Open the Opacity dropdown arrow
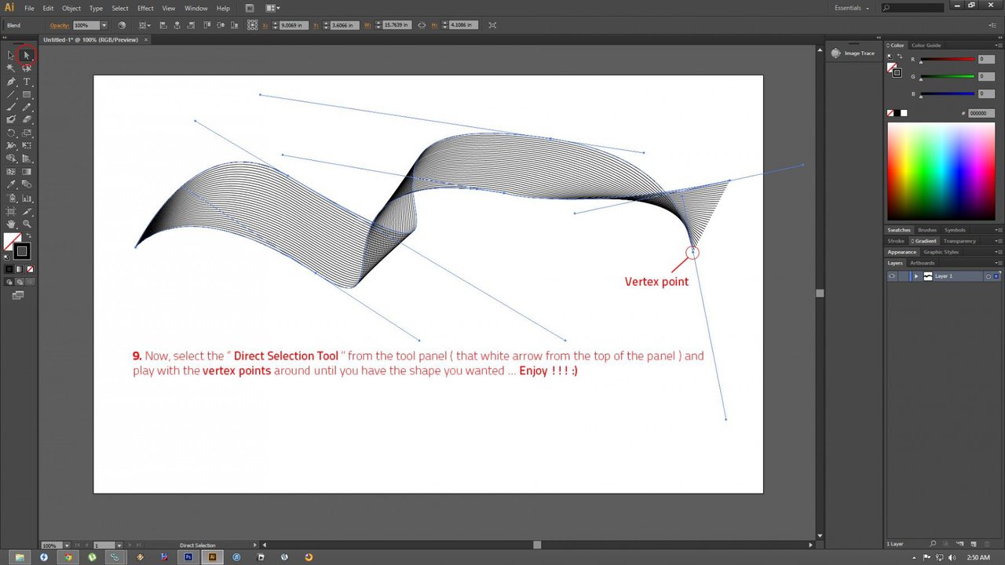Viewport: 1005px width, 565px height. 104,25
